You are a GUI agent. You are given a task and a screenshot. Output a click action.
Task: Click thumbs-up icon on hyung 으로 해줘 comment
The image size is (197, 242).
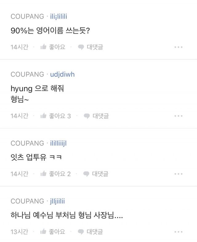pyautogui.click(x=43, y=116)
